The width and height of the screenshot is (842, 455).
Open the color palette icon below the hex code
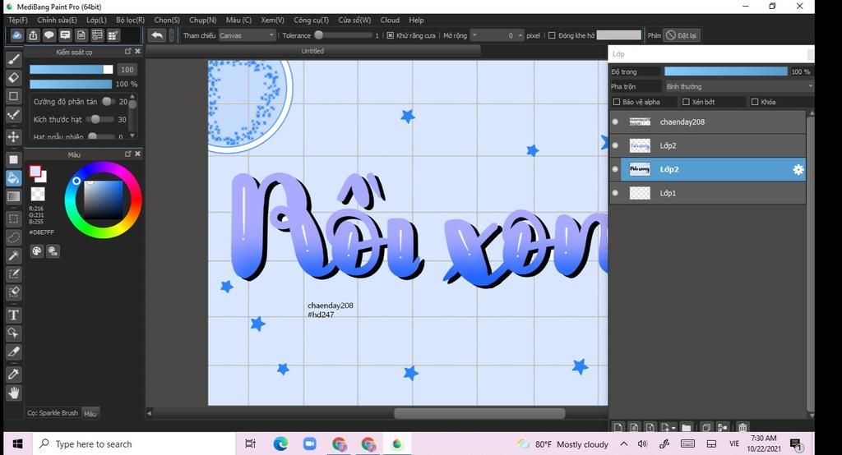tap(36, 251)
